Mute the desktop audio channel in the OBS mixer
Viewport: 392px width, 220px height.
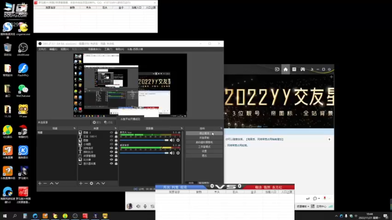172,153
